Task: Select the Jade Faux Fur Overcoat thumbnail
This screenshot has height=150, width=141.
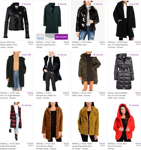Action: point(16,71)
